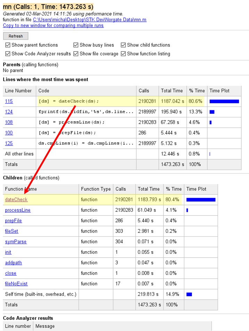Toggle Show file coverage checkbox
The height and width of the screenshot is (331, 249).
click(x=76, y=54)
